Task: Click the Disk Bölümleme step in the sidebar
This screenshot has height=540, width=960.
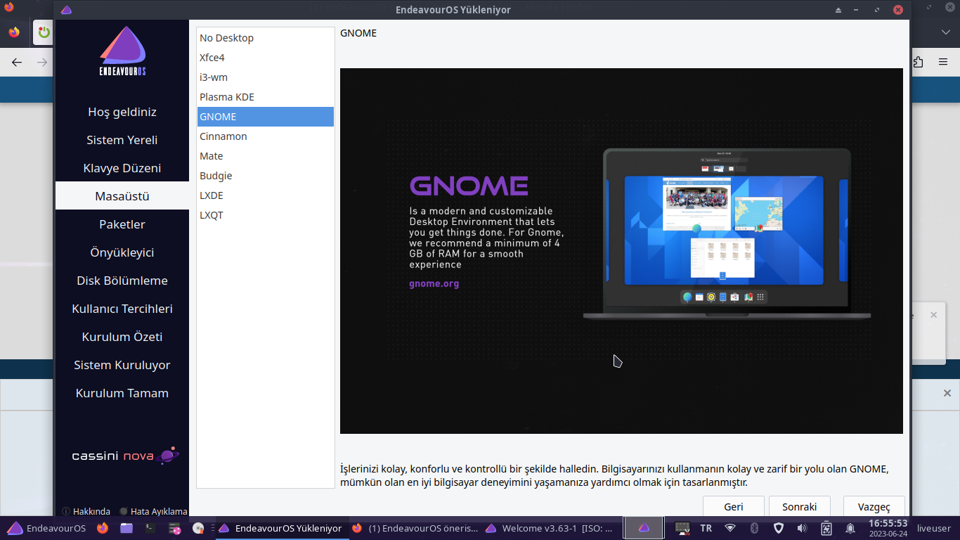Action: tap(122, 281)
